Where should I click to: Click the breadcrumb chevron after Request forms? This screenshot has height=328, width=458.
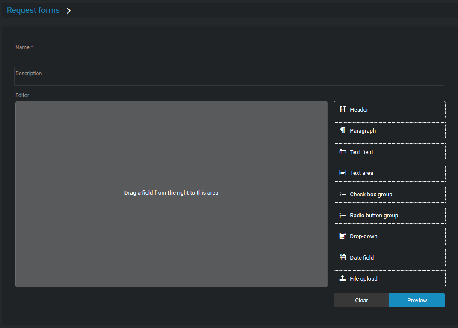[x=69, y=11]
